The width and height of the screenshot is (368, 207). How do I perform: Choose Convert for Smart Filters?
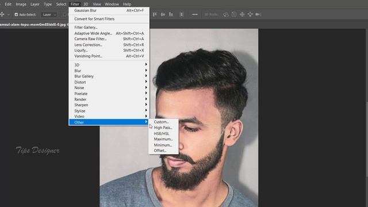click(x=109, y=19)
